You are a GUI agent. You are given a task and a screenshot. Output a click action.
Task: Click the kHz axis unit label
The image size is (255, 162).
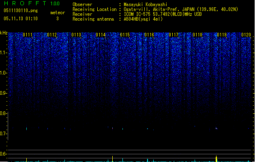point(4,33)
